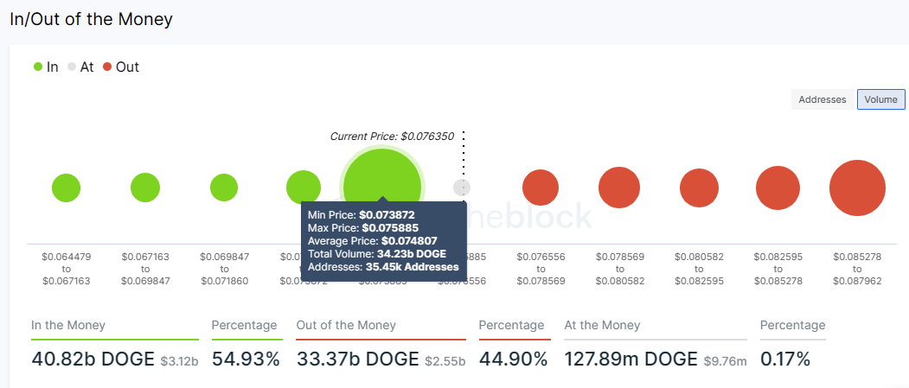Screen dimensions: 909x388
Task: Click the In the Money heading
Action: click(68, 325)
